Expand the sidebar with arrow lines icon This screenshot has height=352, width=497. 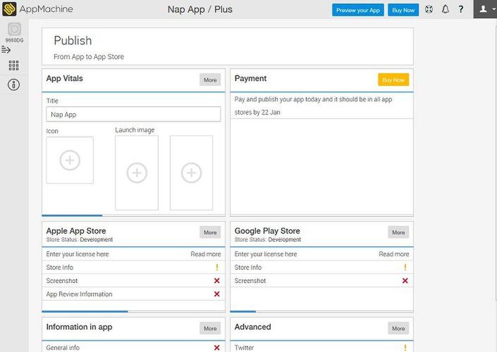(6, 50)
